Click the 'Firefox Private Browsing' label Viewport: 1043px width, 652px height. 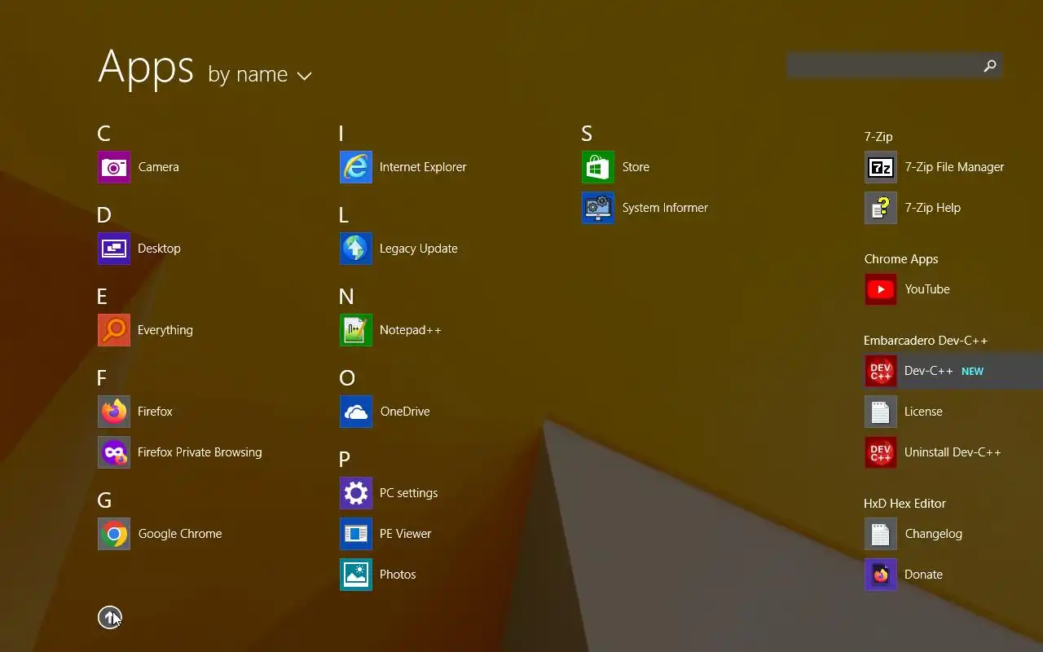[200, 452]
